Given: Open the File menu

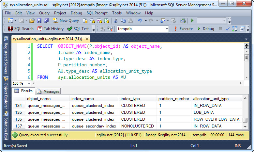Looking at the screenshot, I should tap(8, 13).
